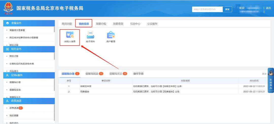The width and height of the screenshot is (274, 124).
Task: Click the tax bureau emblem logo
Action: click(x=8, y=8)
